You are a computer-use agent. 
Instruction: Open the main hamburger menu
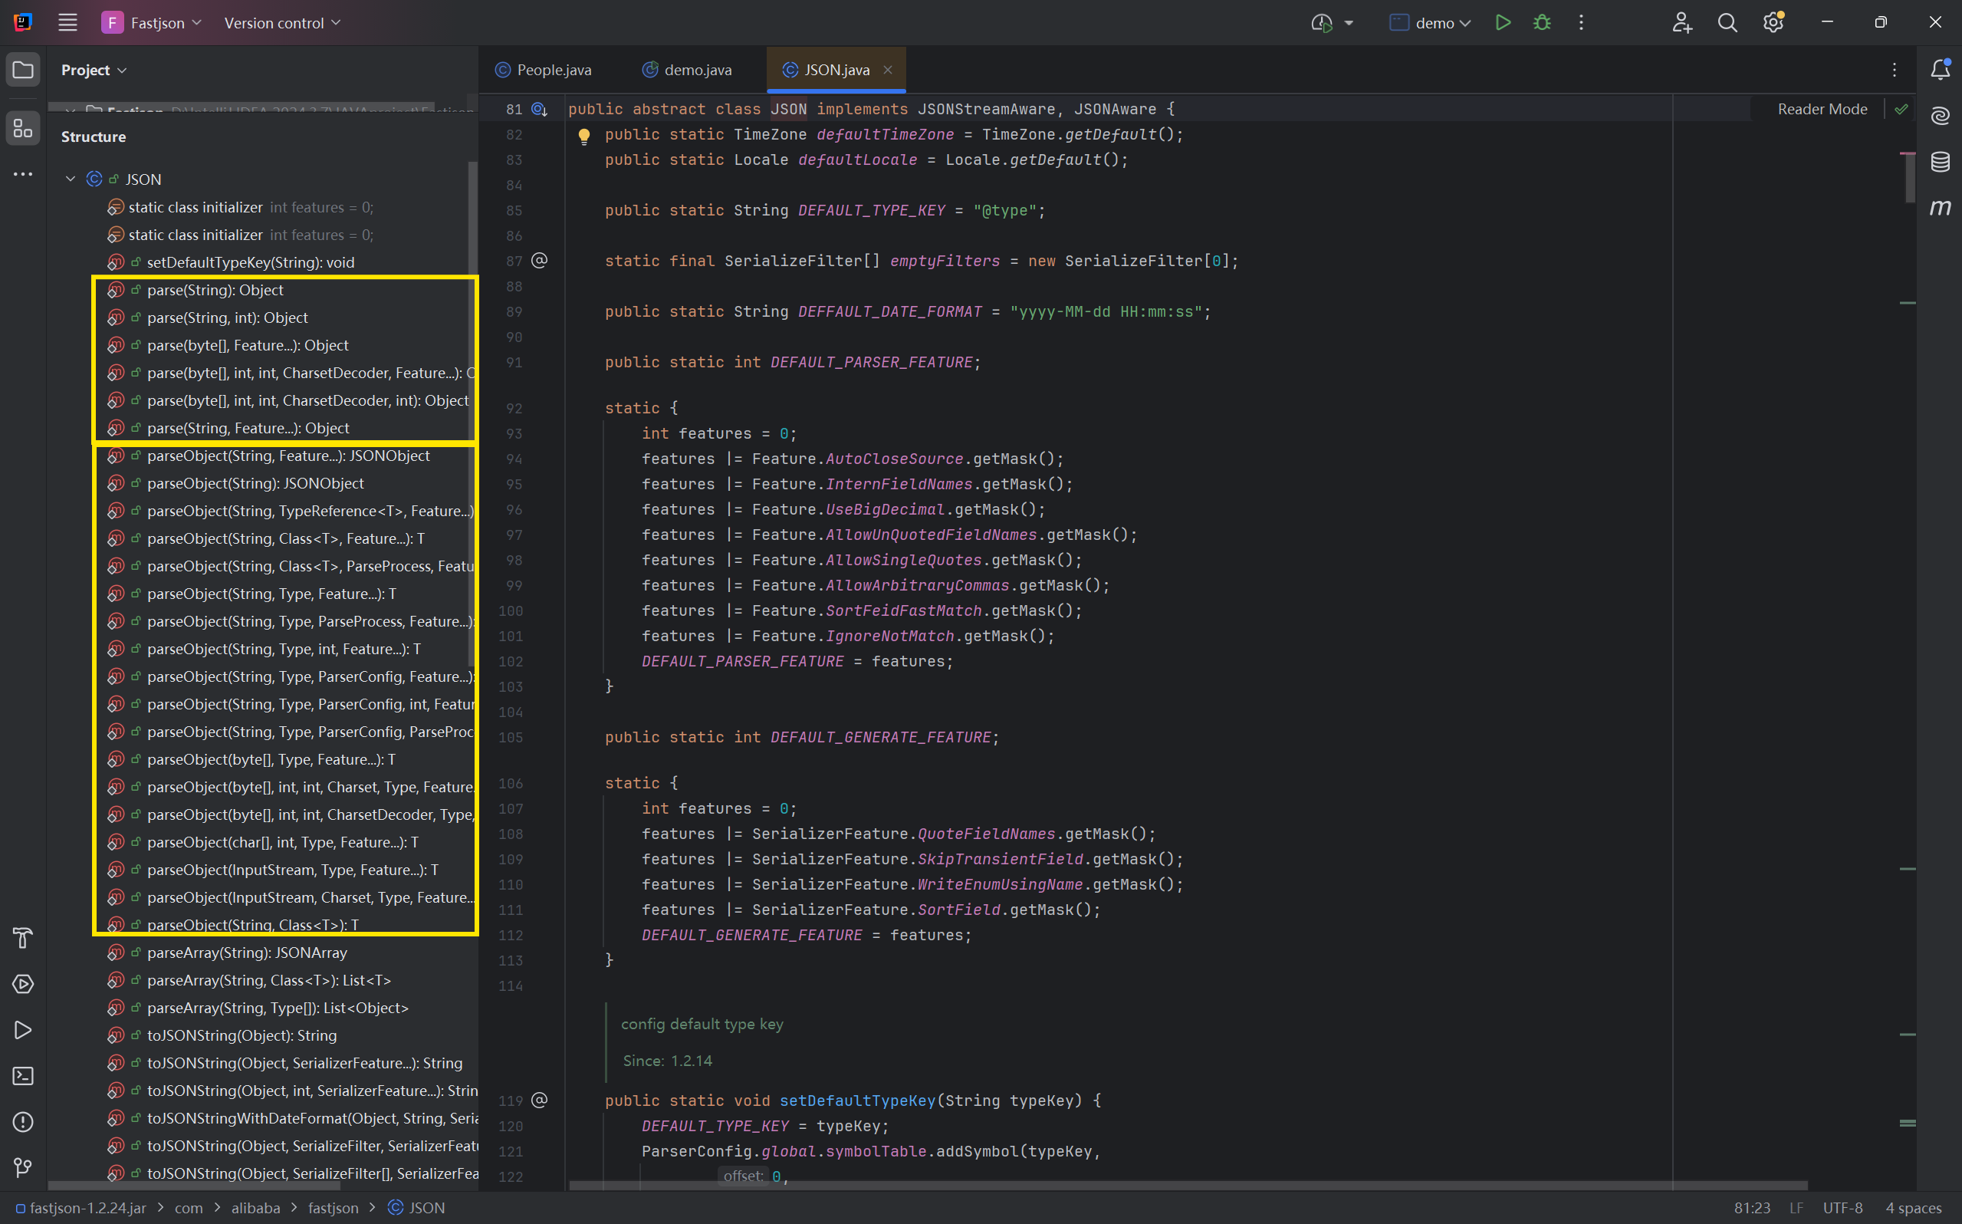[68, 23]
